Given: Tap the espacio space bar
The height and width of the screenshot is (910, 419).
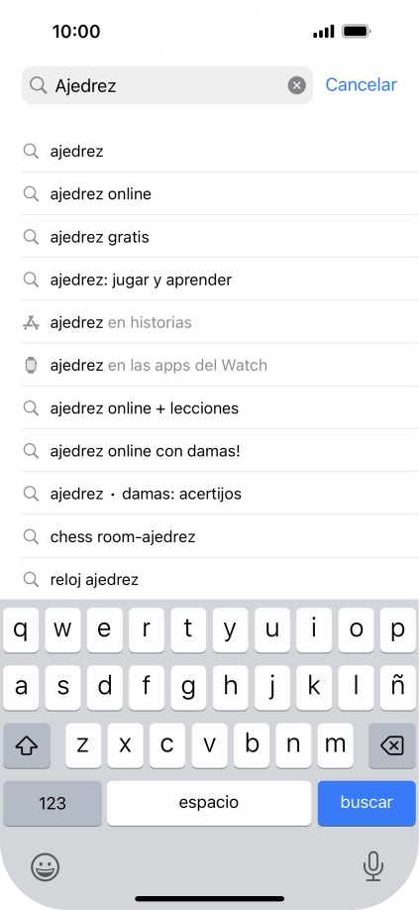Looking at the screenshot, I should pyautogui.click(x=209, y=803).
